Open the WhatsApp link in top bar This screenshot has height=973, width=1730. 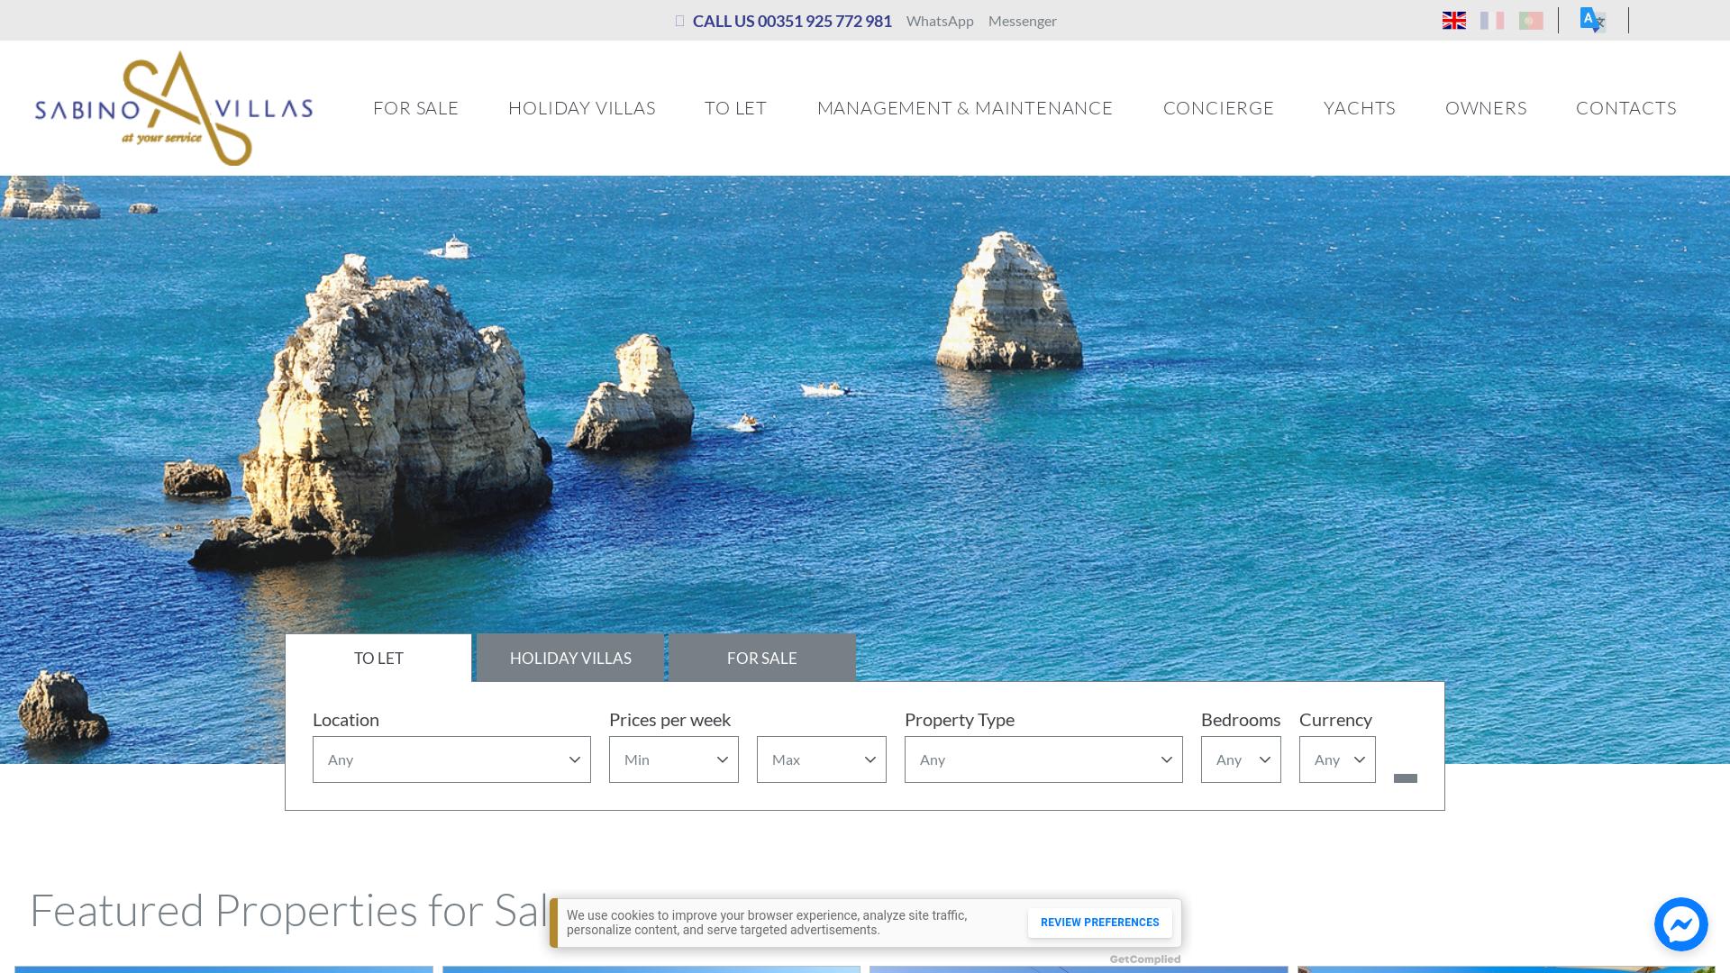pyautogui.click(x=940, y=21)
